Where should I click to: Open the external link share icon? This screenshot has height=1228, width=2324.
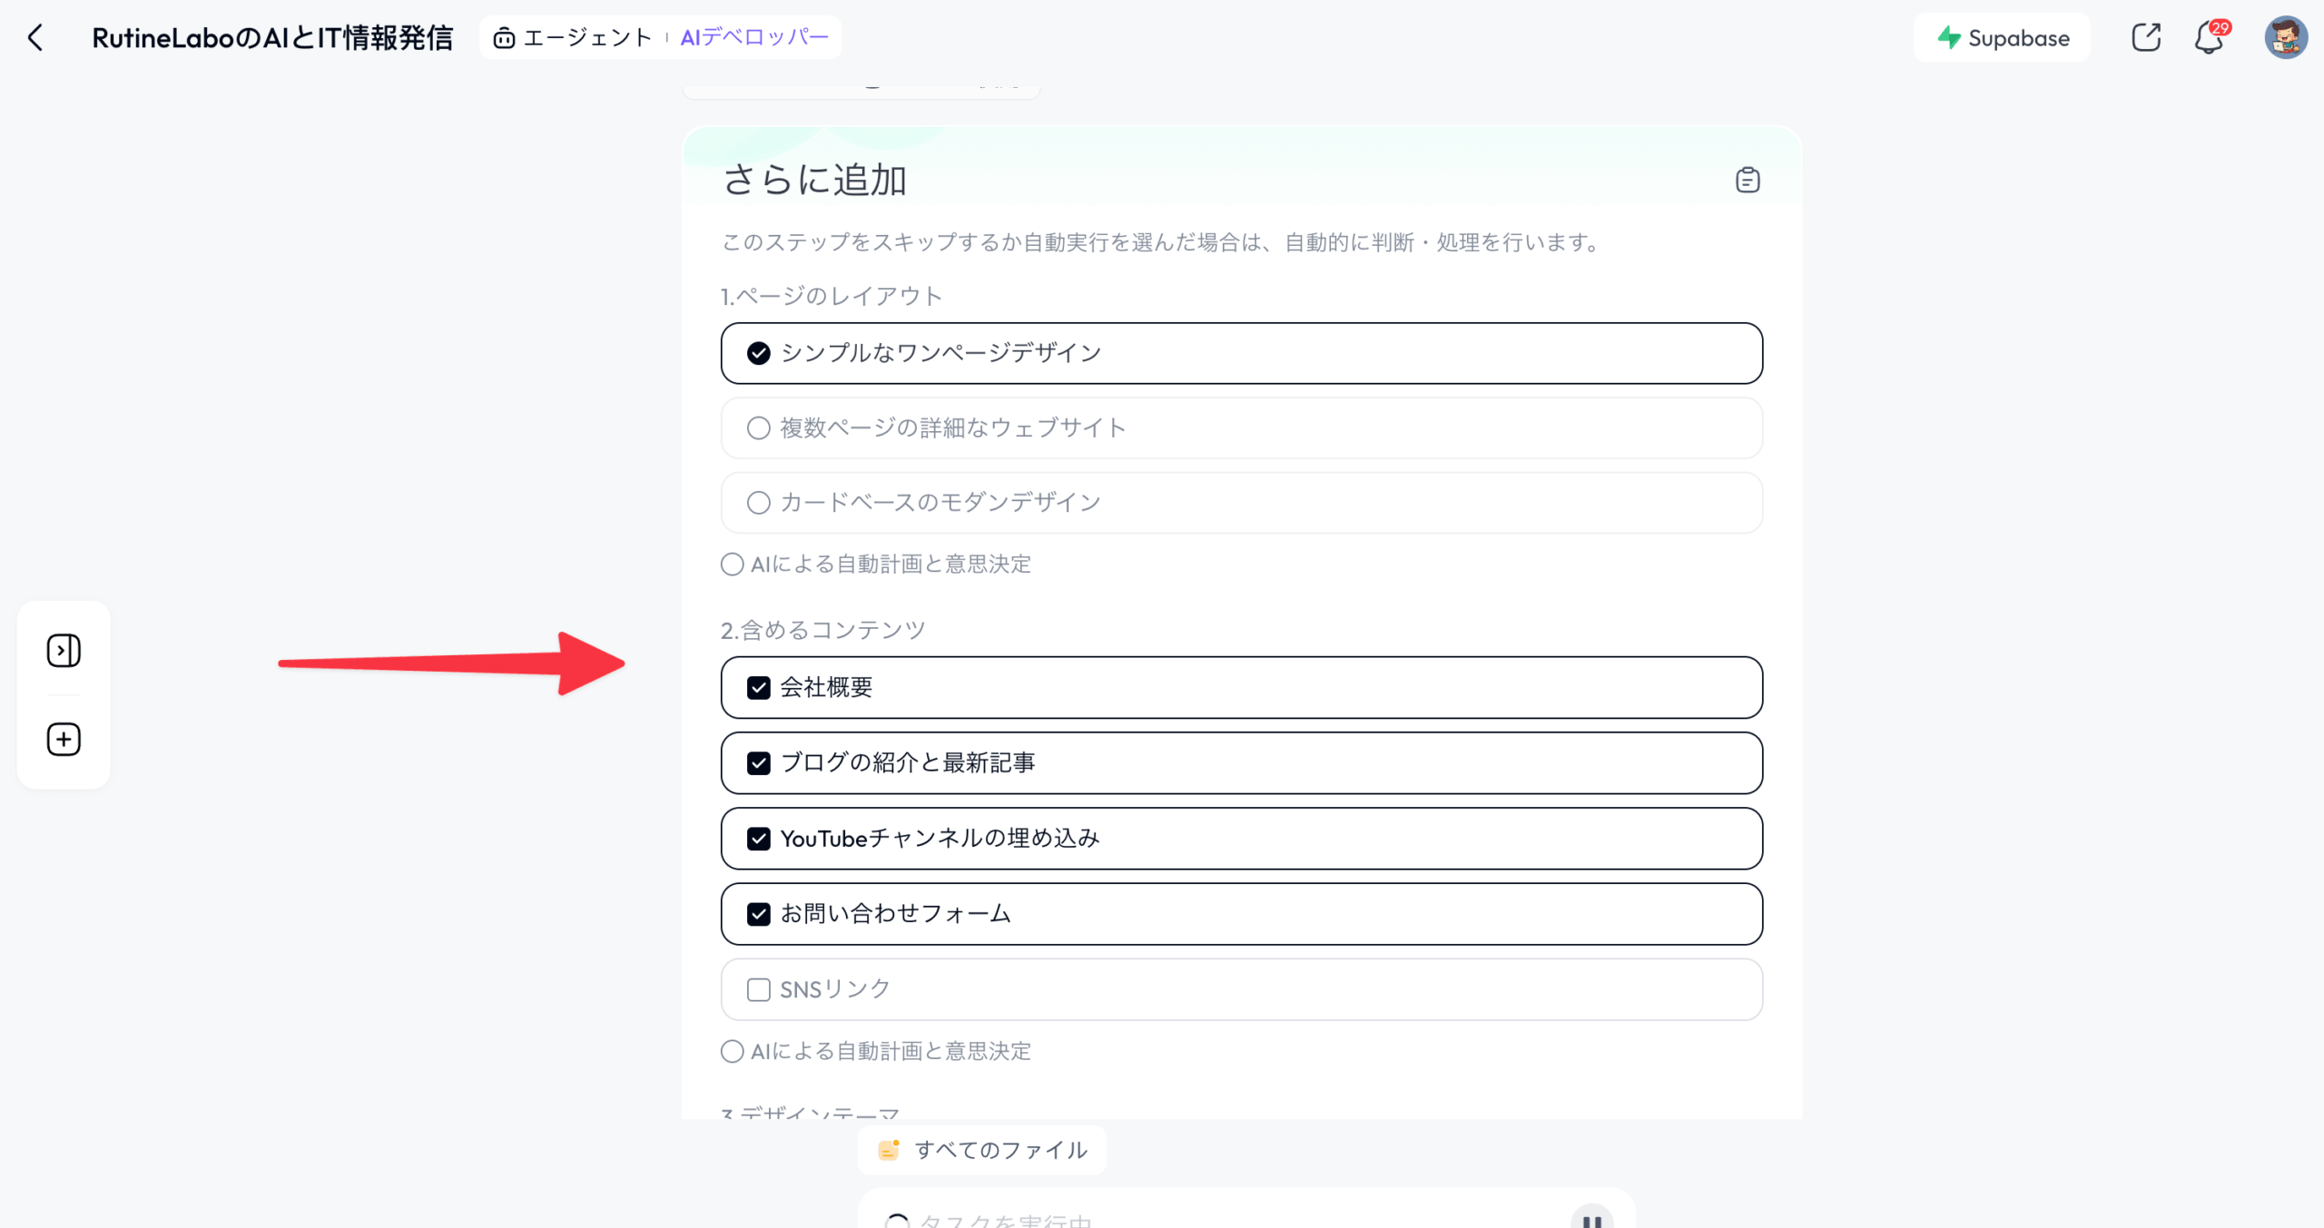coord(2145,37)
